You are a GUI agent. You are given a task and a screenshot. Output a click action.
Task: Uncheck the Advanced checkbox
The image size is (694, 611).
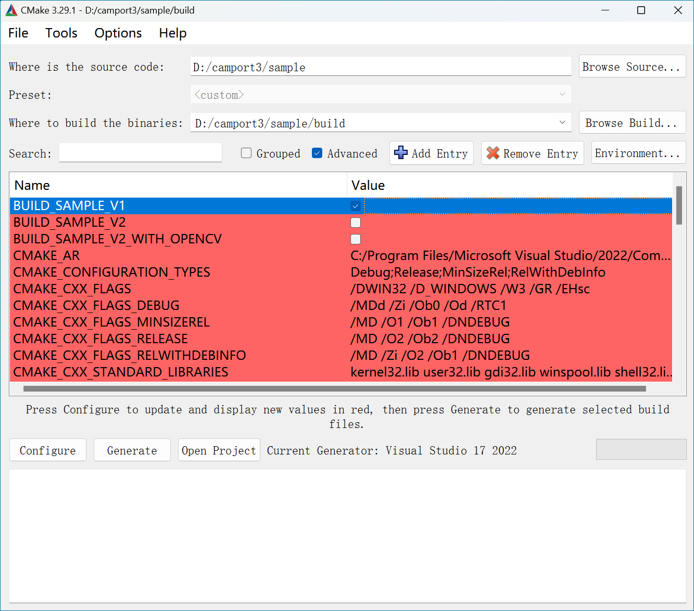click(317, 153)
